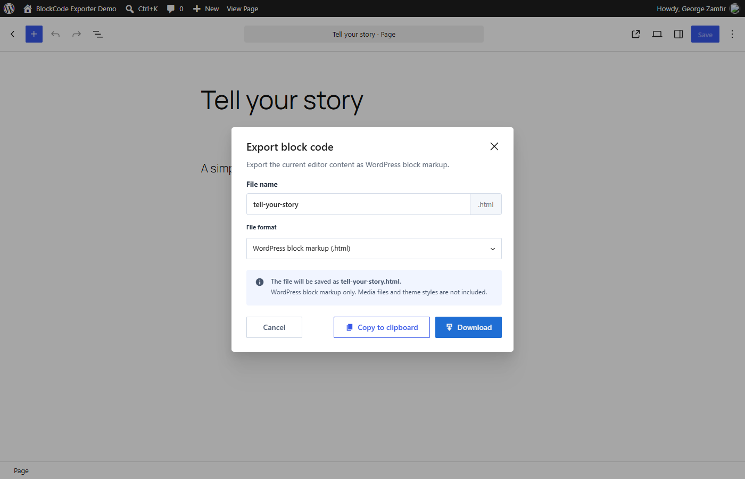
Task: View page in new tab icon
Action: pyautogui.click(x=636, y=34)
